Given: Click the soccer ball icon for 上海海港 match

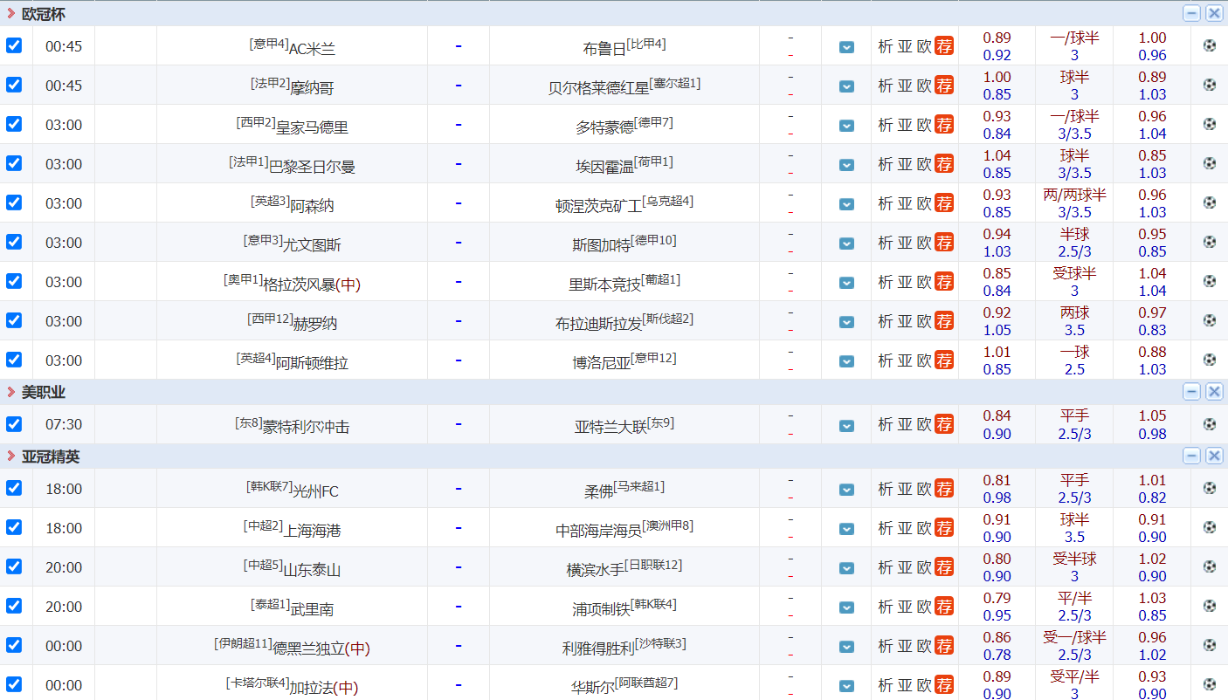Looking at the screenshot, I should click(x=1209, y=527).
